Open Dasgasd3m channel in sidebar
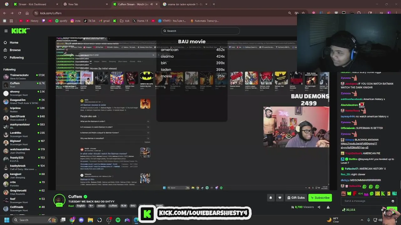 tap(24, 101)
